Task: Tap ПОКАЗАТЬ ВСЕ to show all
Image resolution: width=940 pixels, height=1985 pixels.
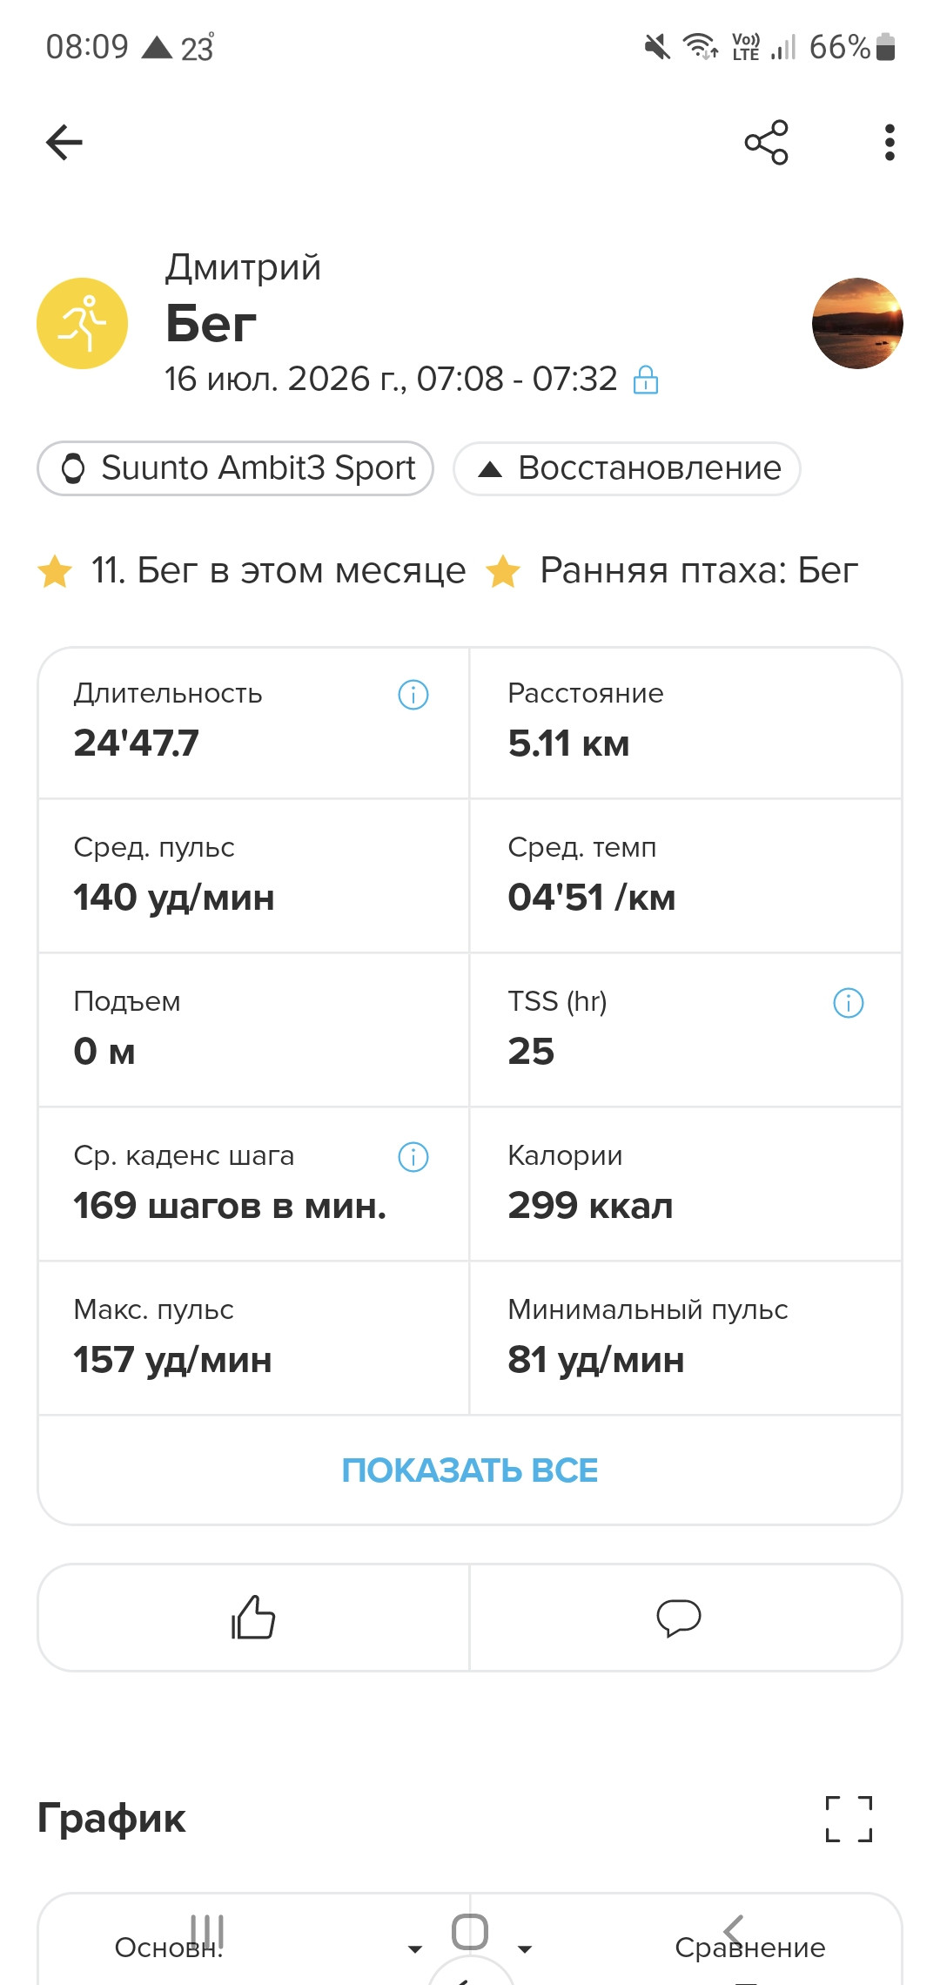Action: point(470,1470)
